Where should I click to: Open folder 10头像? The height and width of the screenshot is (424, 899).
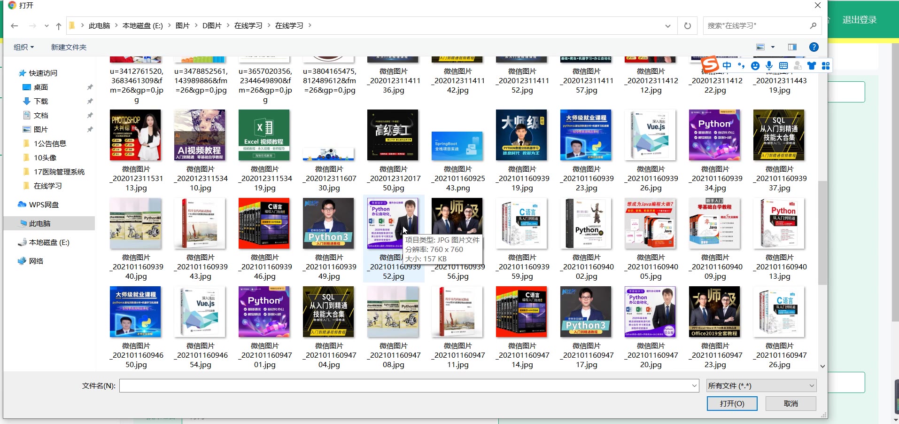(45, 157)
